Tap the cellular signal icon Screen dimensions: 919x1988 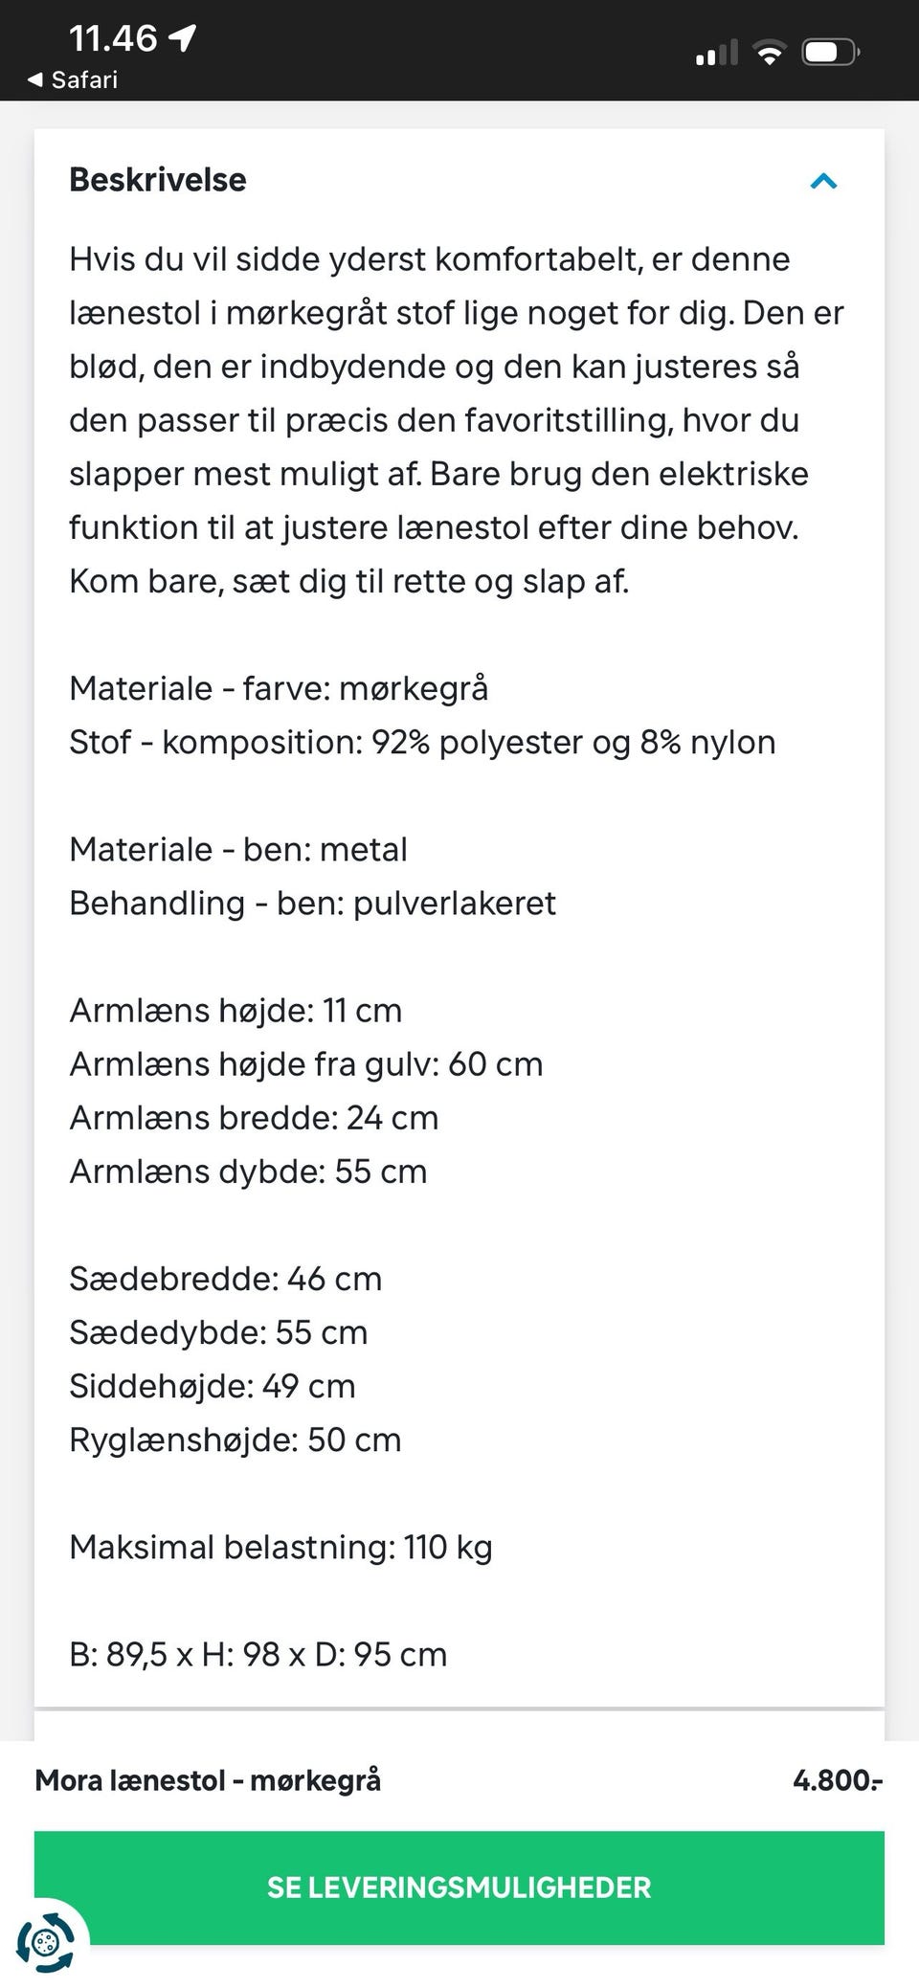click(716, 53)
